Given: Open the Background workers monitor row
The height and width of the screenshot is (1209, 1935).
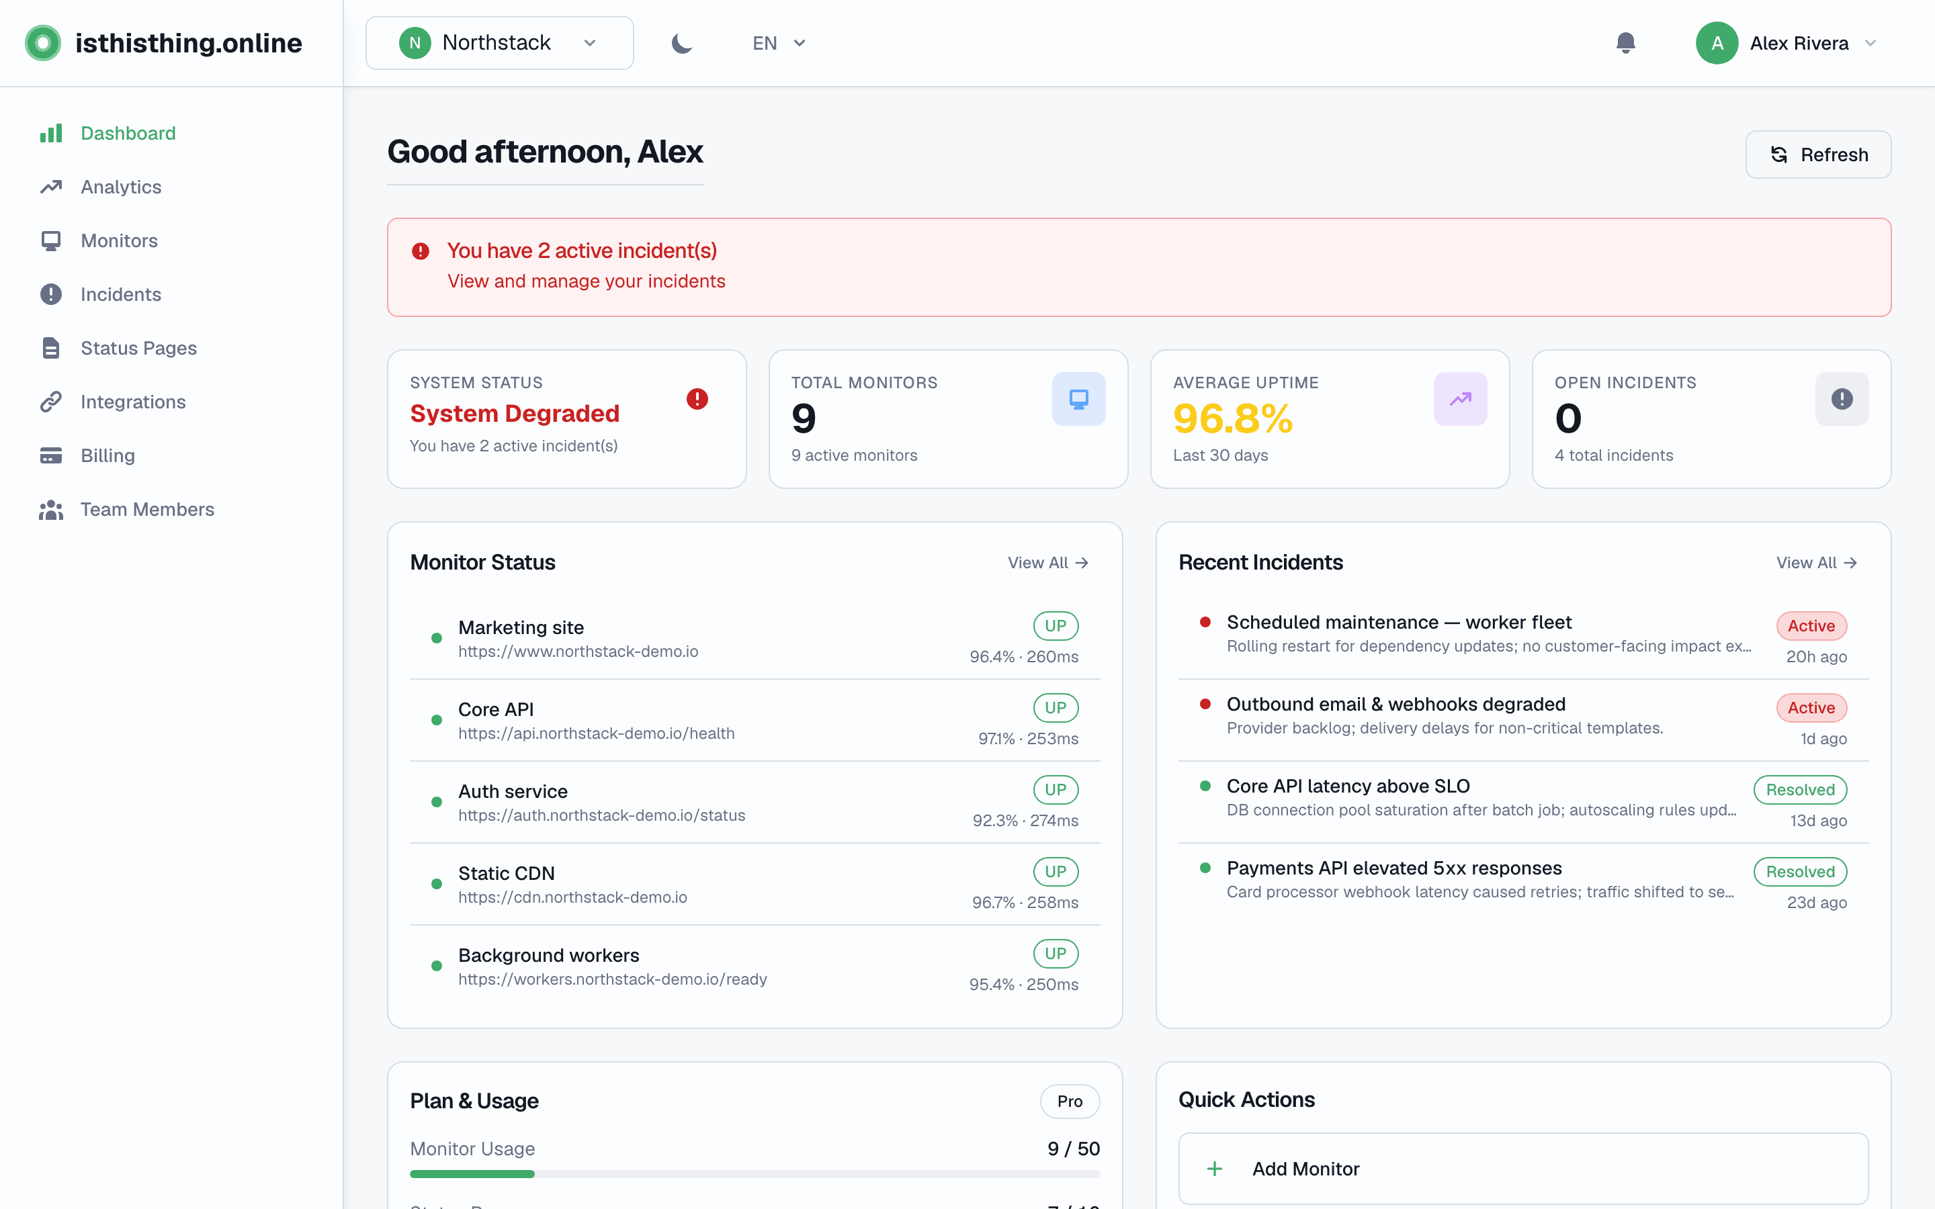Looking at the screenshot, I should point(755,967).
